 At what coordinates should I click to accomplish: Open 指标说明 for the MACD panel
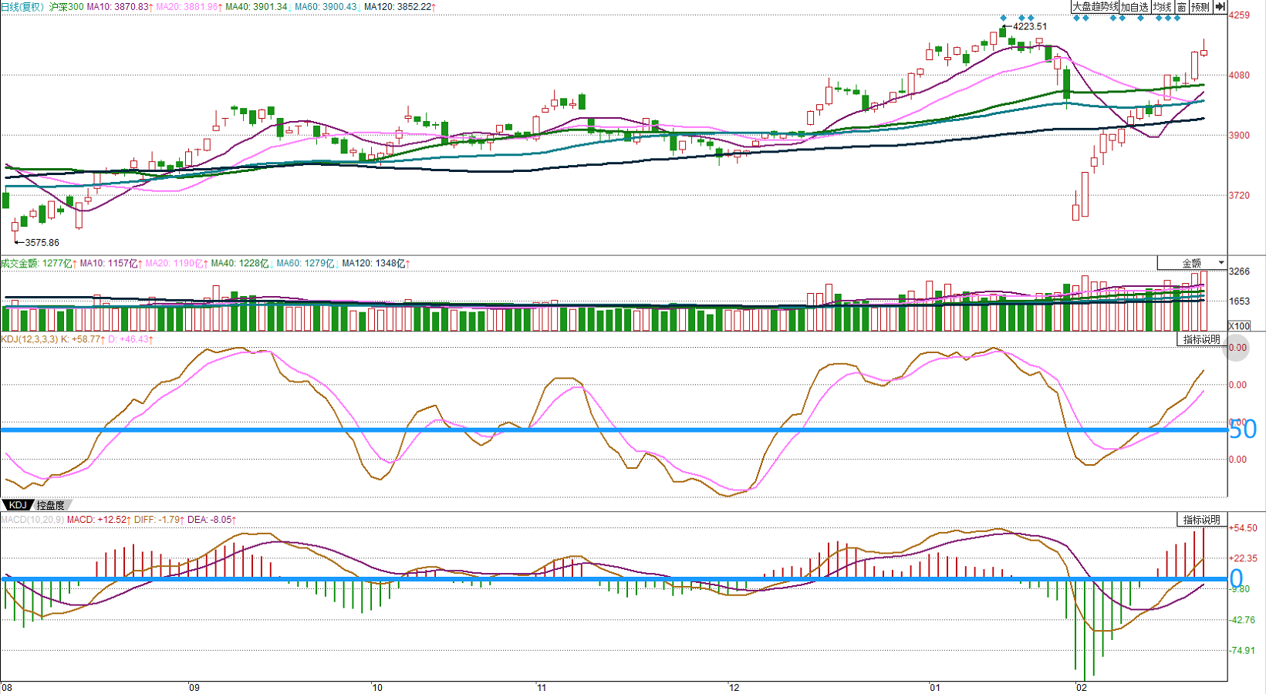coord(1201,520)
